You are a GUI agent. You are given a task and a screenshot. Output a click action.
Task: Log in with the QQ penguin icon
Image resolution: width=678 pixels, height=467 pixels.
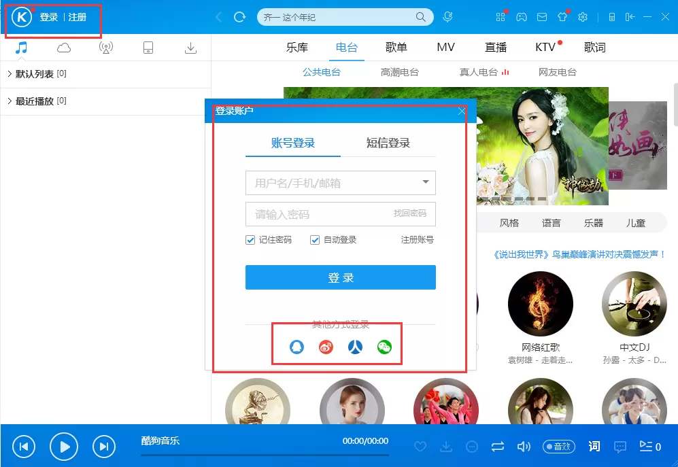[296, 347]
